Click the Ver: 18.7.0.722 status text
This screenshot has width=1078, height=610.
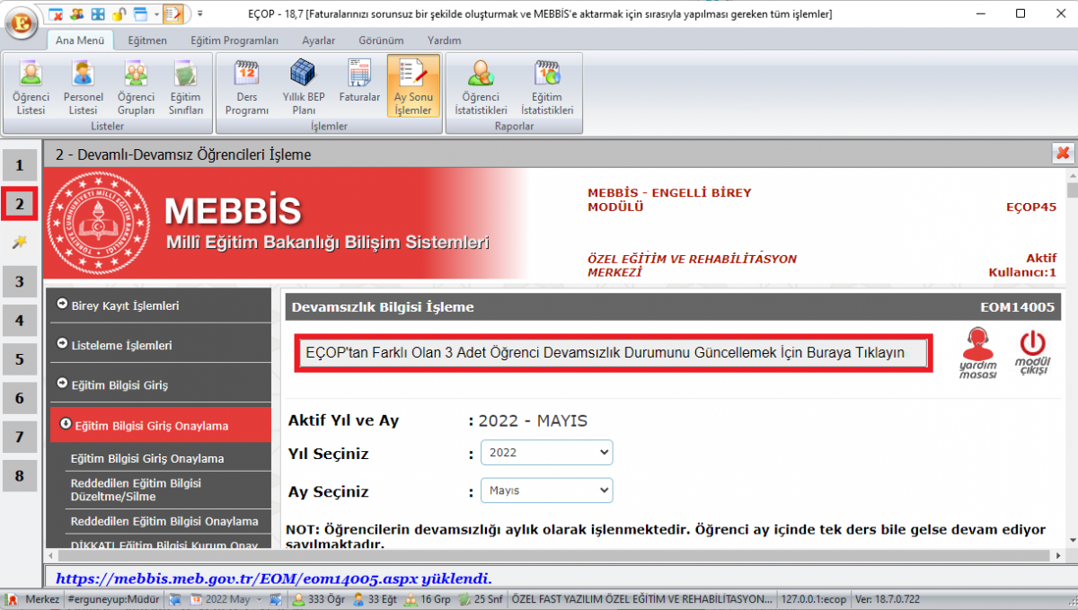[x=888, y=599]
